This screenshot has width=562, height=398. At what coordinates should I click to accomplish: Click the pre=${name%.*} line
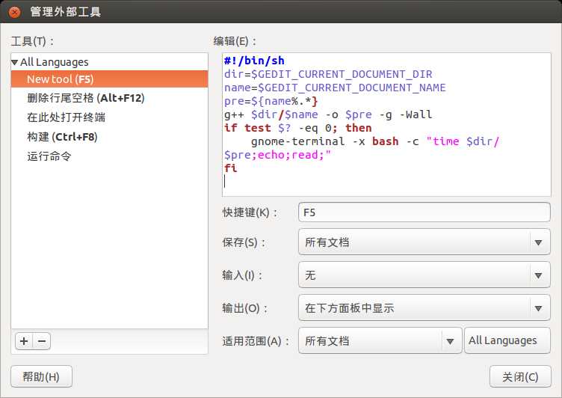(x=271, y=101)
